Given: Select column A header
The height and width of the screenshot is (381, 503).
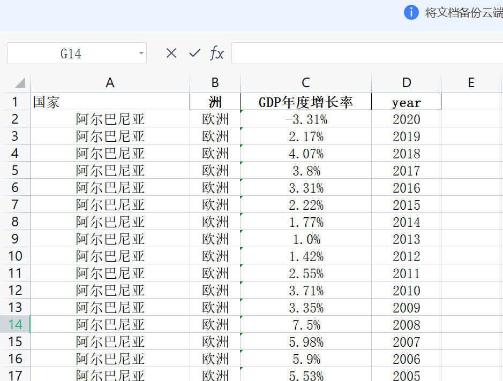Looking at the screenshot, I should point(110,82).
